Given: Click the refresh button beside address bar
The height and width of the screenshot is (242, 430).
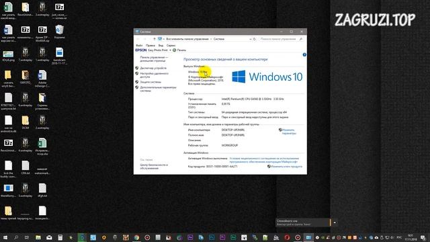Looking at the screenshot, I should click(255, 39).
